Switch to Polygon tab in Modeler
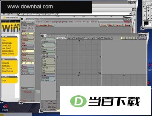This screenshot has height=116, width=152. (90, 38)
